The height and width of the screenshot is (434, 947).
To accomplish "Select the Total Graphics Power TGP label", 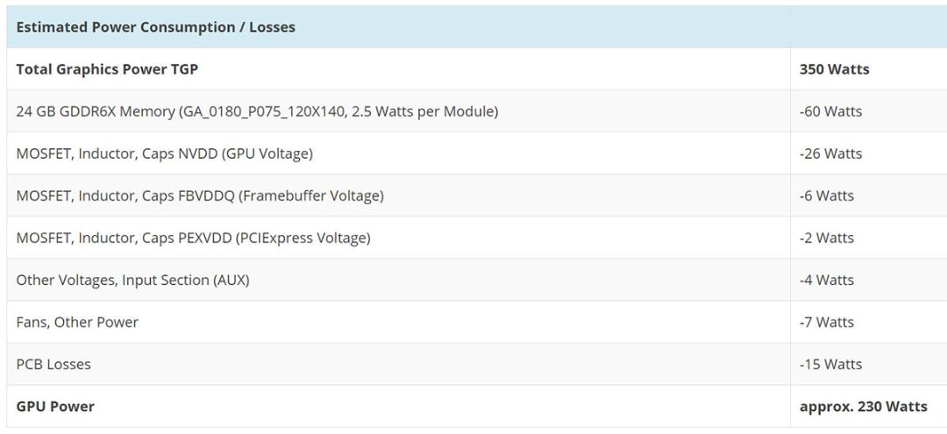I will pyautogui.click(x=107, y=69).
